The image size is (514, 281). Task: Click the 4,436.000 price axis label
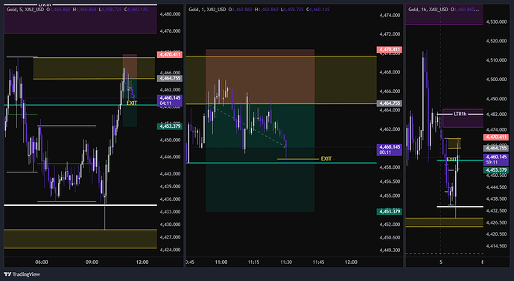click(170, 199)
